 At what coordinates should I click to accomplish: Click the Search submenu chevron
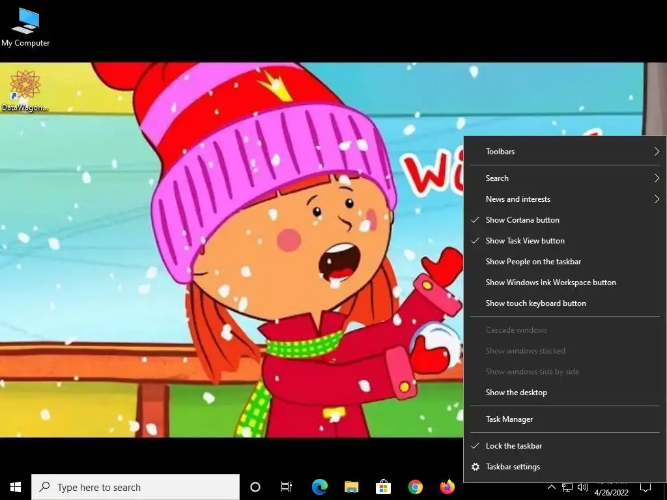(657, 178)
